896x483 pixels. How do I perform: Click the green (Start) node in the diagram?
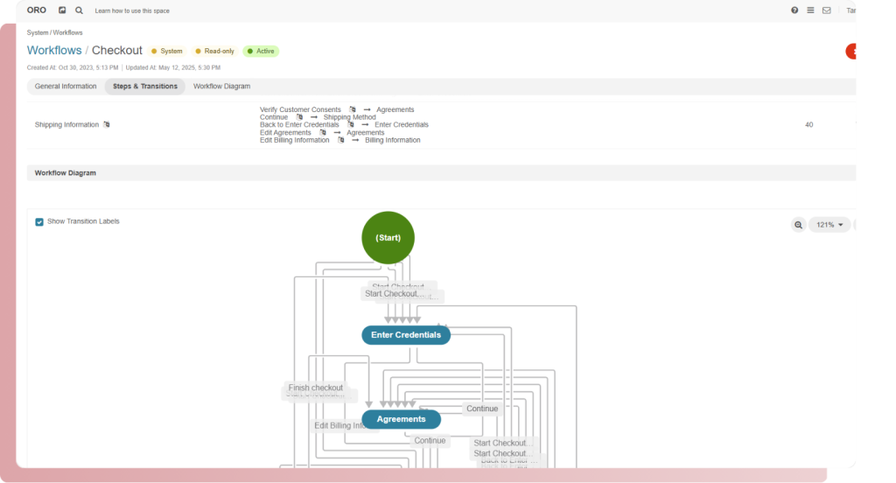(x=388, y=238)
